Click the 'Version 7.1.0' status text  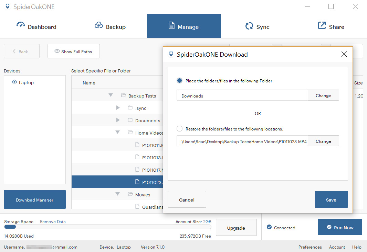[x=153, y=247]
